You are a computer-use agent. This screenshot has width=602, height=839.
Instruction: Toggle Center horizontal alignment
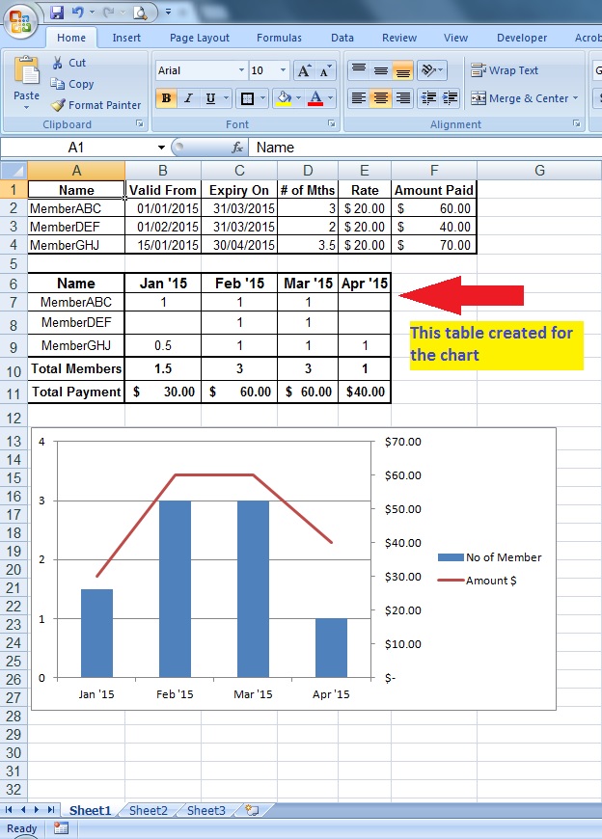point(380,98)
